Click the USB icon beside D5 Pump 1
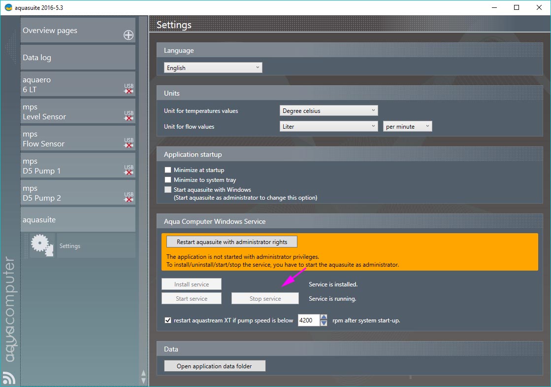This screenshot has width=551, height=387. click(x=129, y=170)
